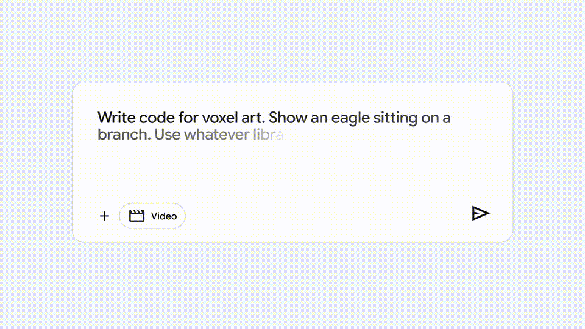Image resolution: width=585 pixels, height=329 pixels.
Task: Hit the + icon left of Video
Action: tap(104, 216)
